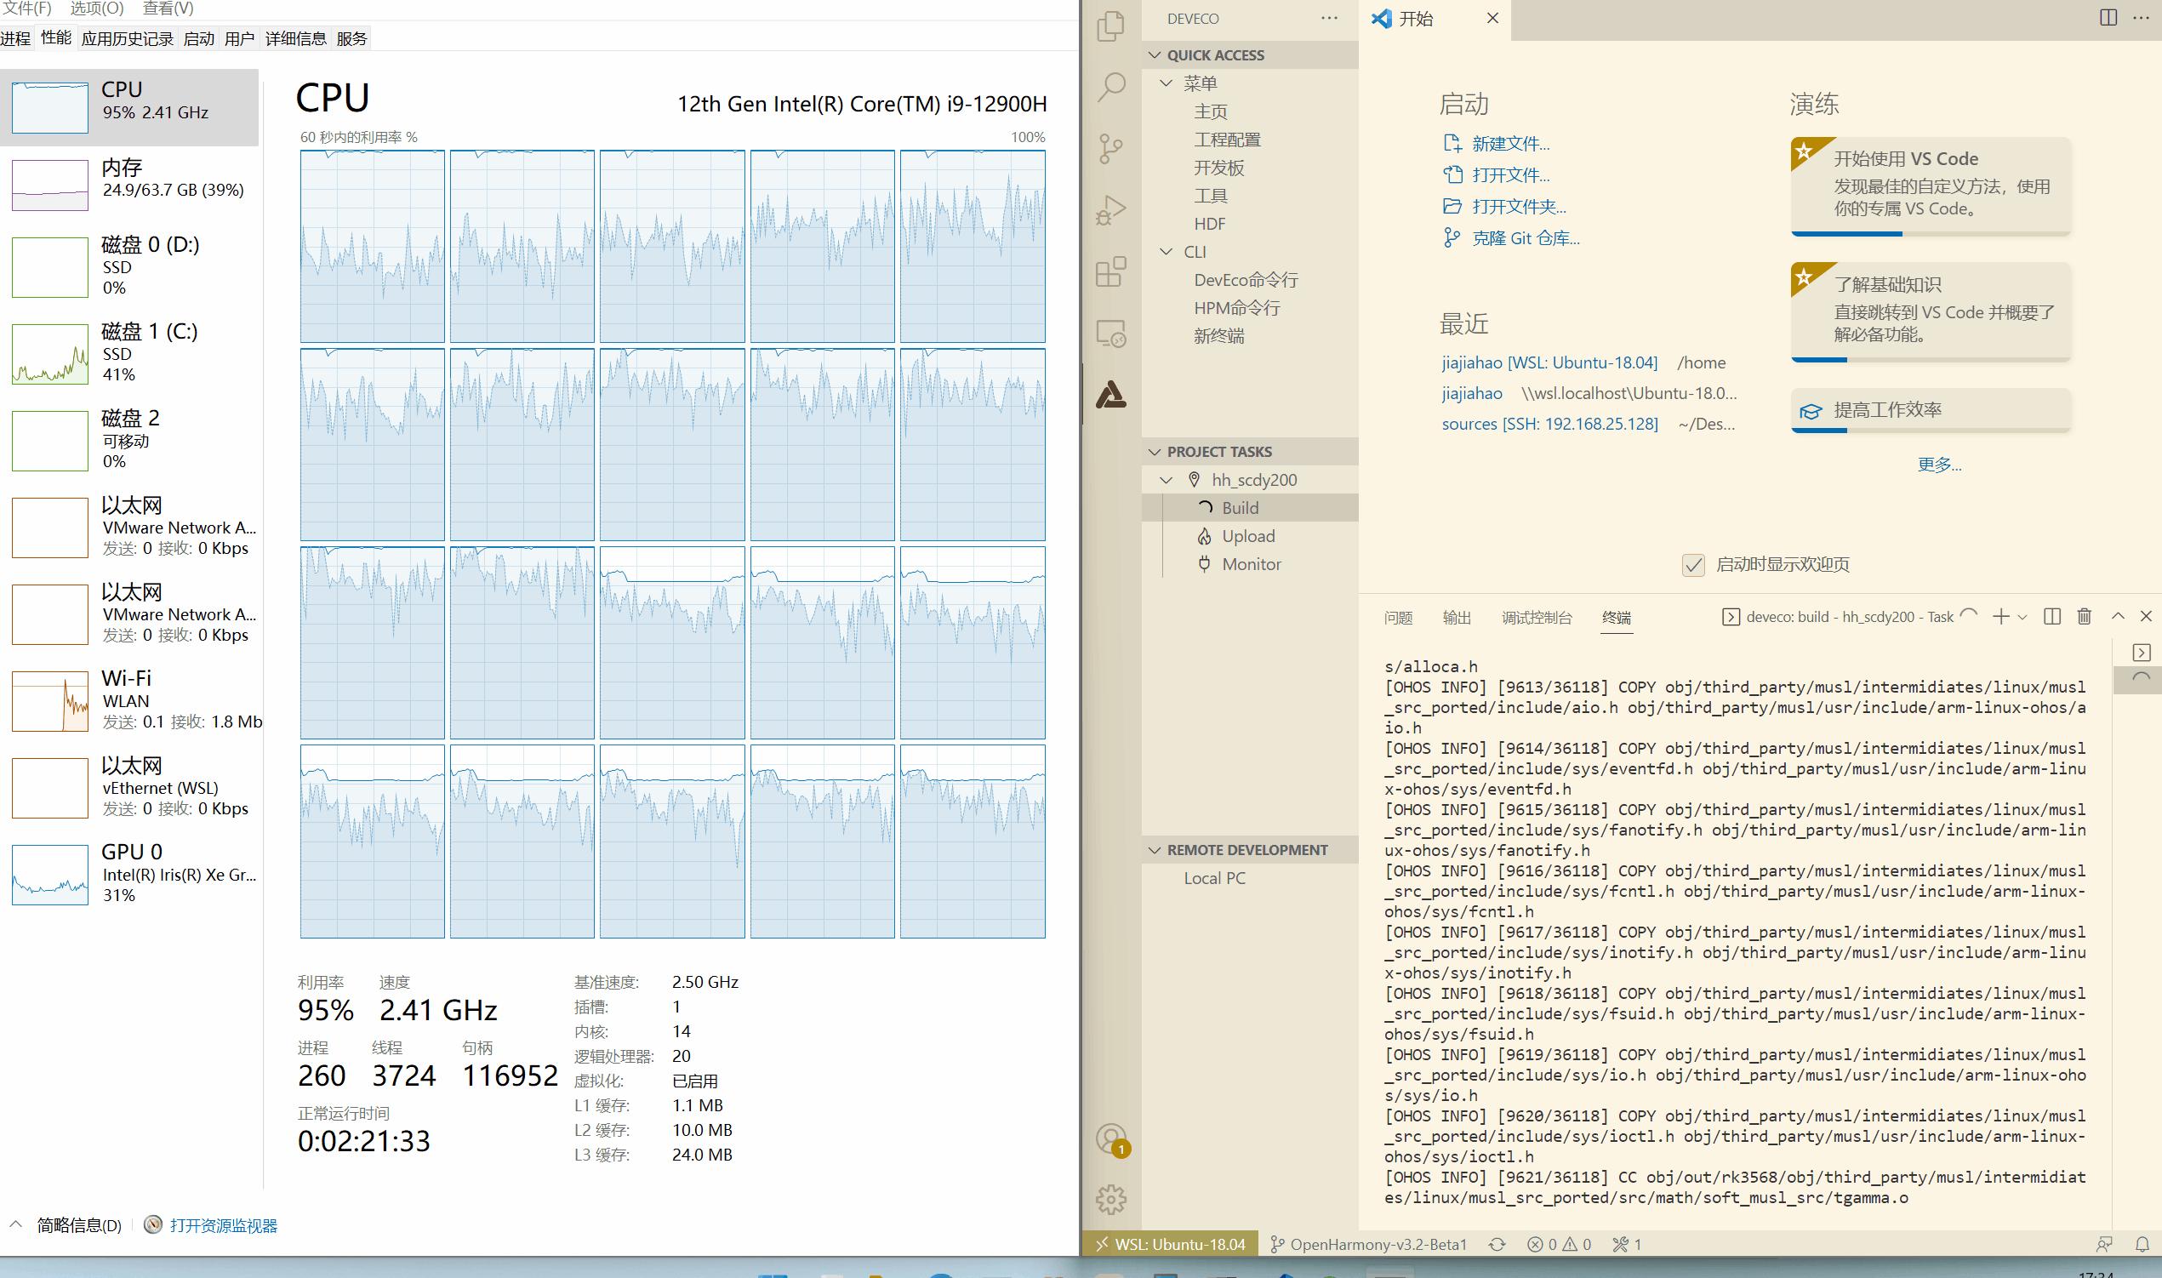The image size is (2162, 1278).
Task: Click the split terminal icon
Action: 2051,617
